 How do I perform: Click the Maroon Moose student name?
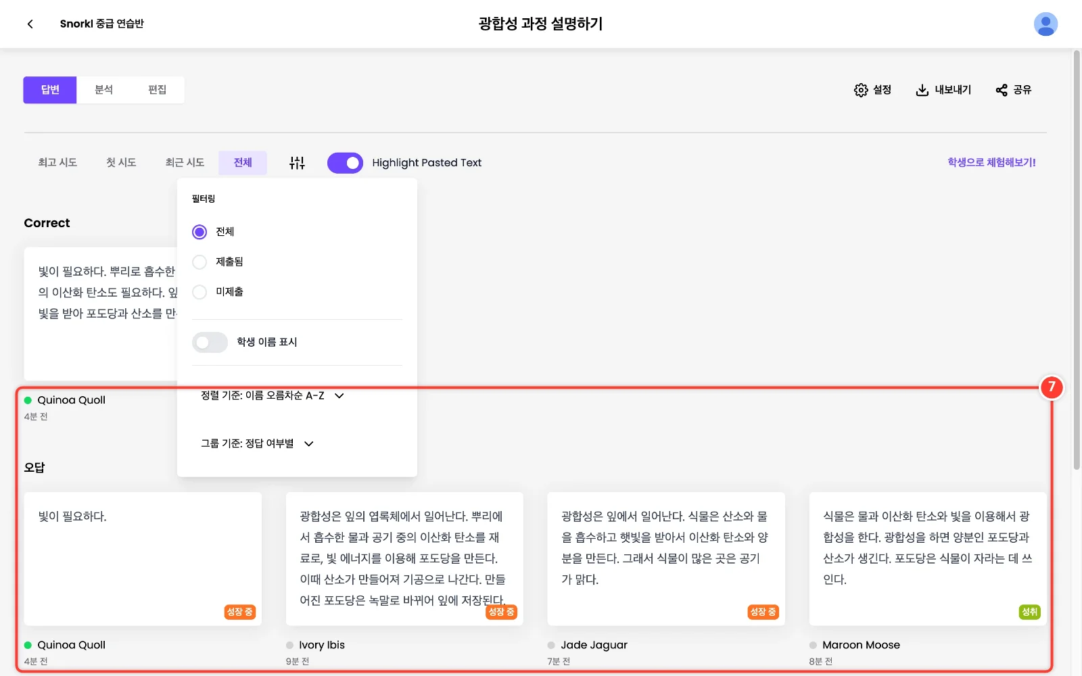click(861, 645)
